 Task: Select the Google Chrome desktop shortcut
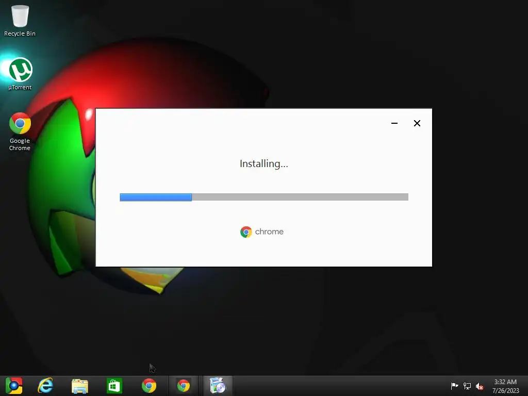click(20, 131)
